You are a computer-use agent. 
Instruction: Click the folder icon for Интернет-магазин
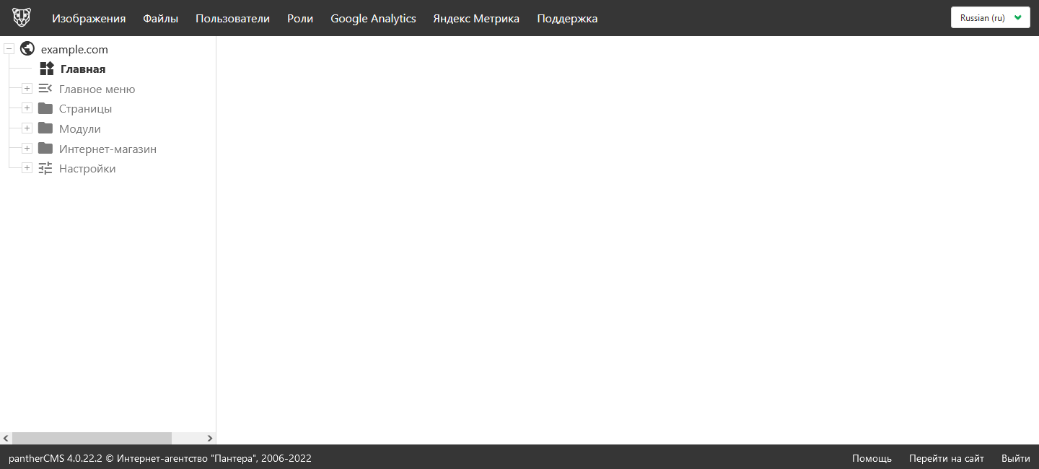click(x=45, y=149)
